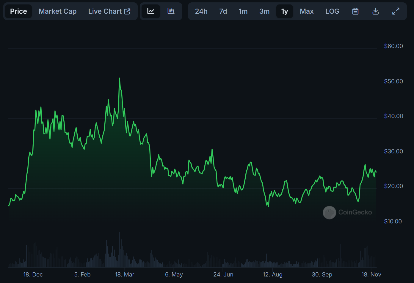Switch to the Price tab
This screenshot has width=414, height=283.
18,11
